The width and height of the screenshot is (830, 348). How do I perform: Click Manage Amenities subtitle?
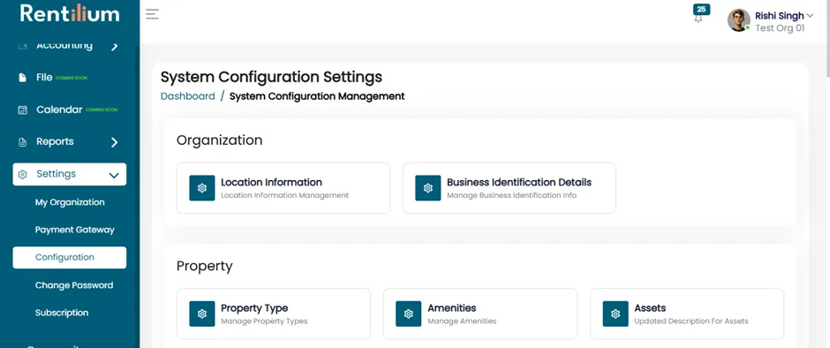tap(462, 321)
